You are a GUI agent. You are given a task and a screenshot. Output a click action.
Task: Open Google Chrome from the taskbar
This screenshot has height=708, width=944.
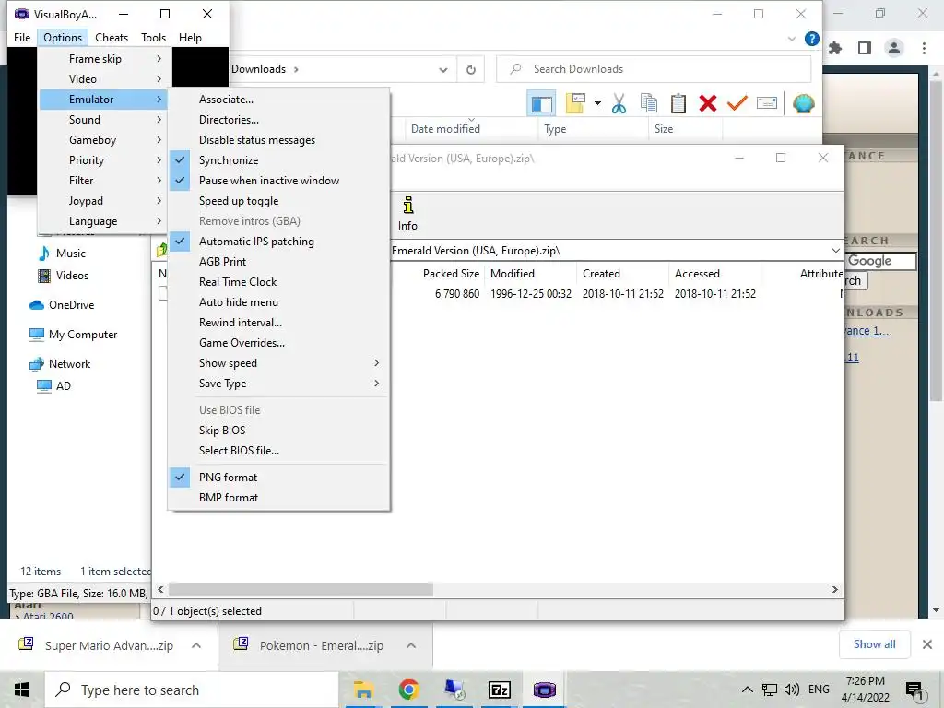[408, 690]
